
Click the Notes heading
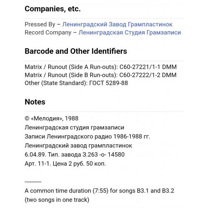(35, 102)
